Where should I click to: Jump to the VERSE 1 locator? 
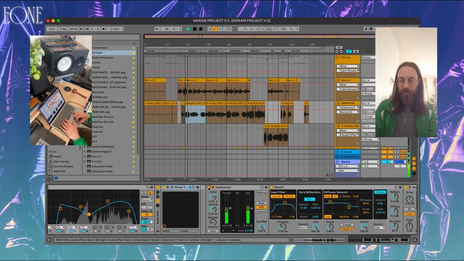pos(192,51)
